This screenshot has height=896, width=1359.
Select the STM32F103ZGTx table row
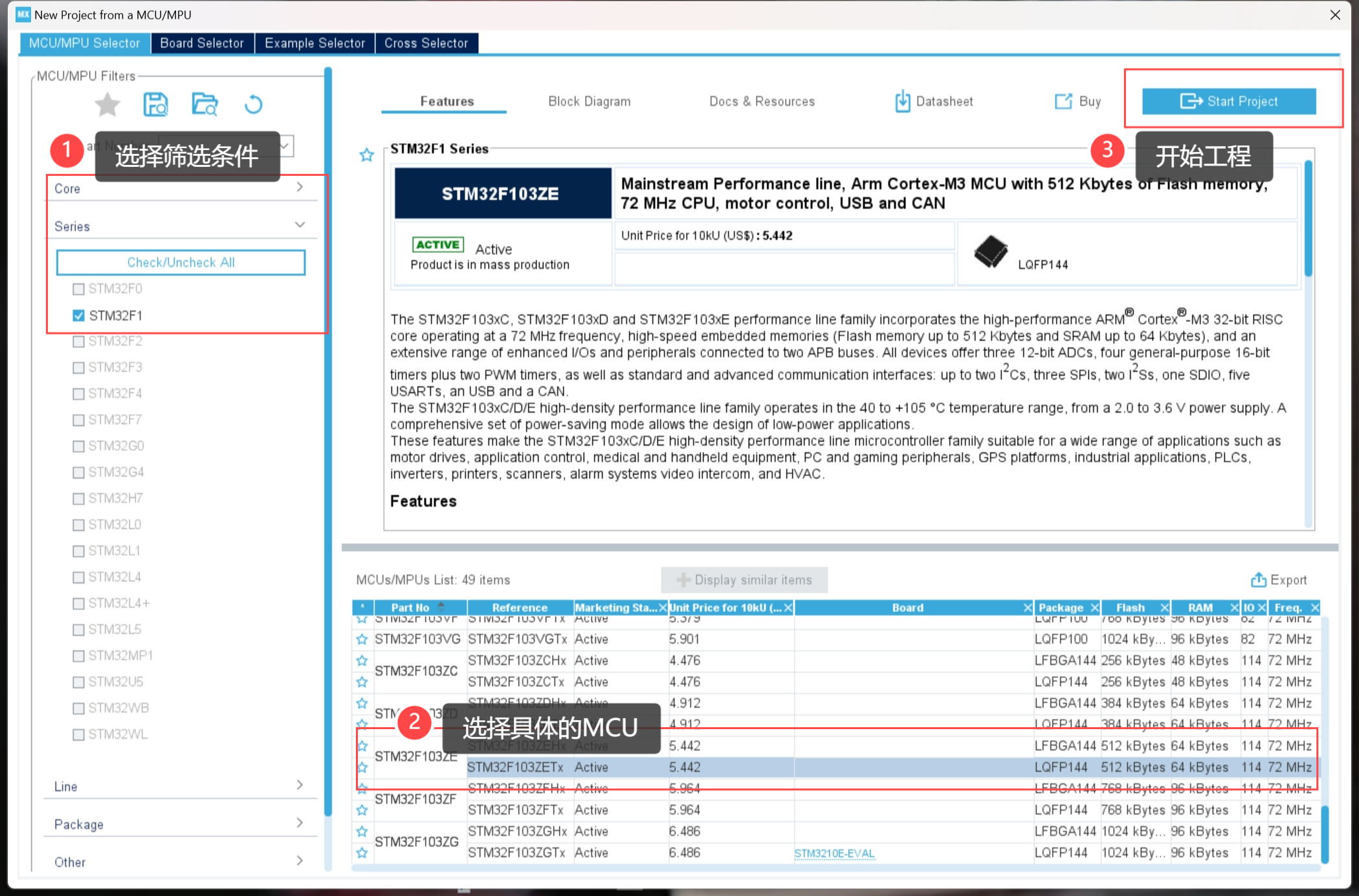[516, 853]
